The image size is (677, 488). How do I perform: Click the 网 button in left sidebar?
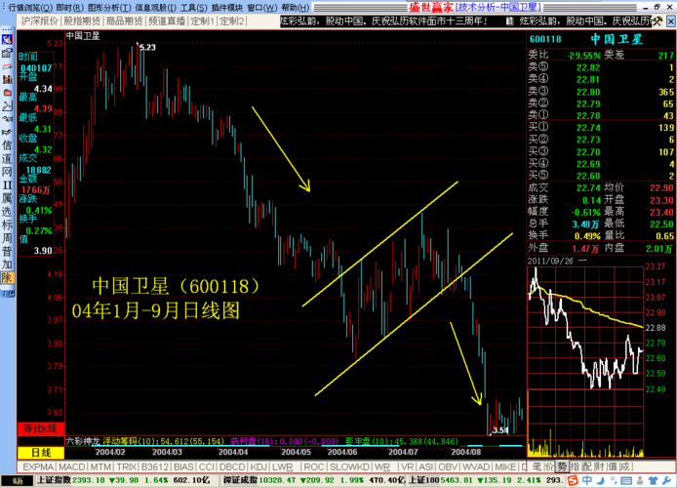[7, 172]
